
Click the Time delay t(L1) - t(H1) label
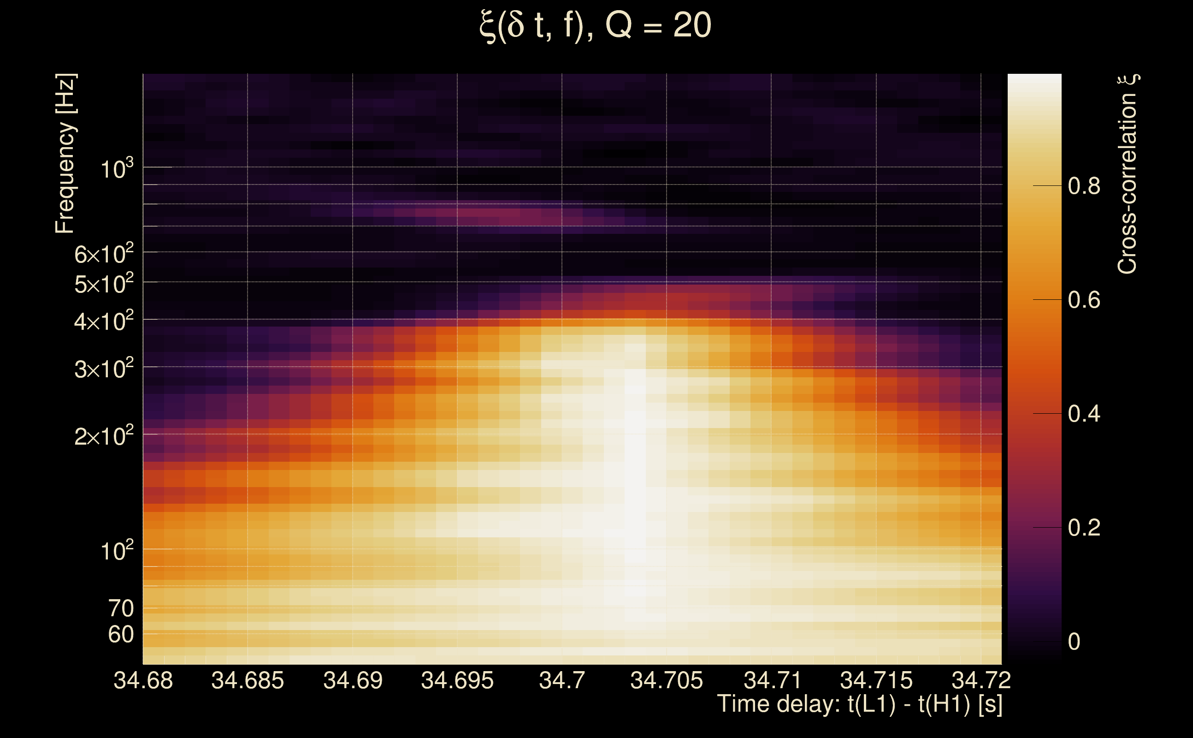coord(859,704)
